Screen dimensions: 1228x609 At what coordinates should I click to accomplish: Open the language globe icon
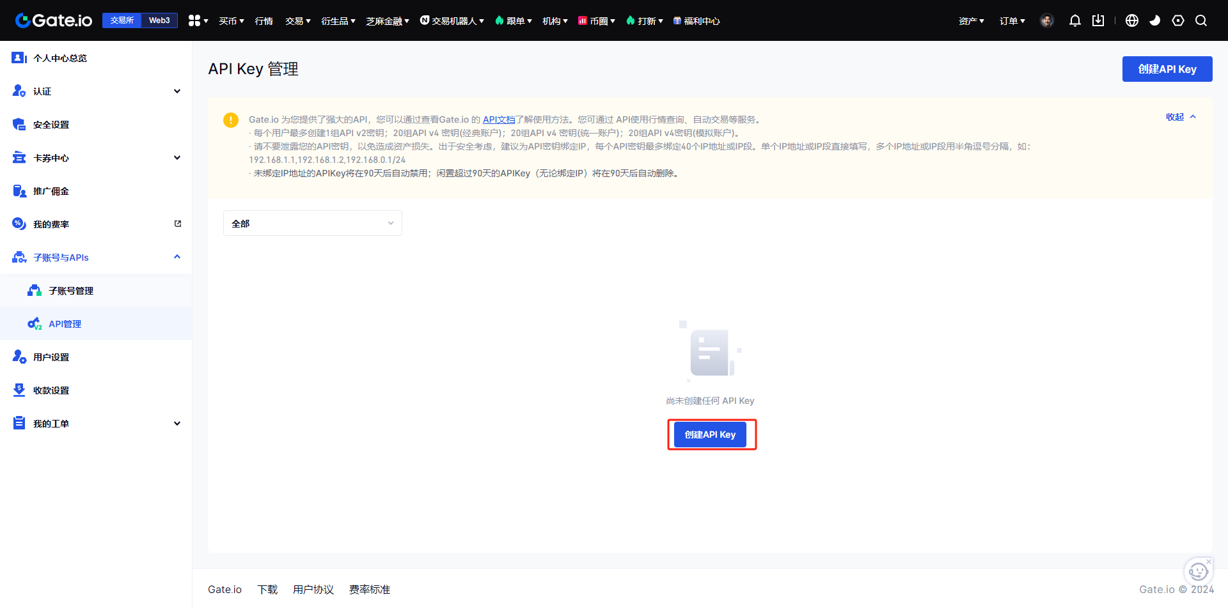pos(1132,20)
